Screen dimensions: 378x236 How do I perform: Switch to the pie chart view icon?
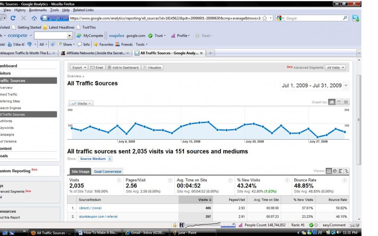pyautogui.click(x=335, y=171)
